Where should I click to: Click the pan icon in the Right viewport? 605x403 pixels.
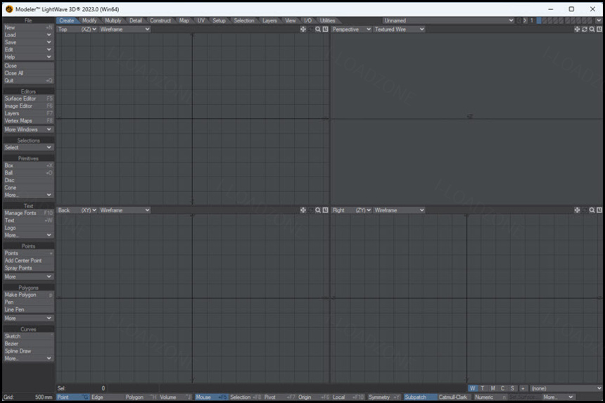(x=577, y=210)
